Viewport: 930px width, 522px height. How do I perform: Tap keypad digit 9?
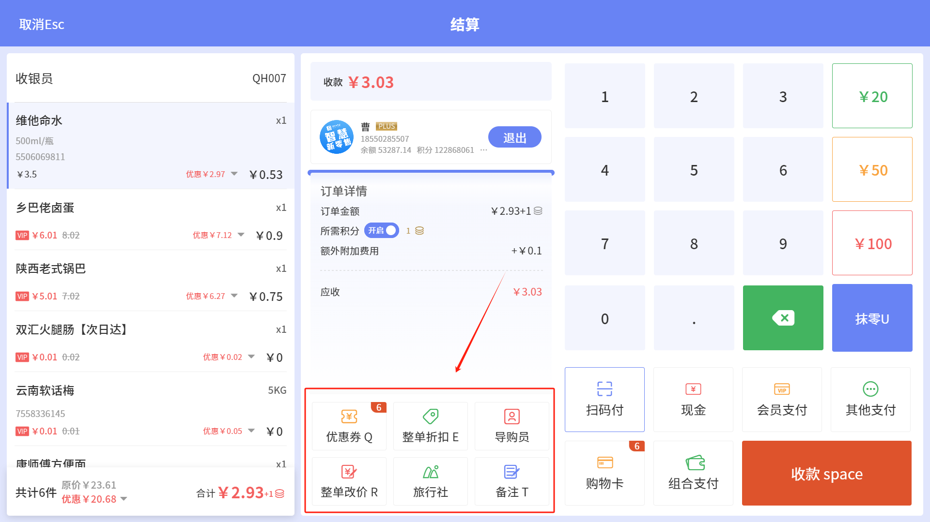coord(783,243)
